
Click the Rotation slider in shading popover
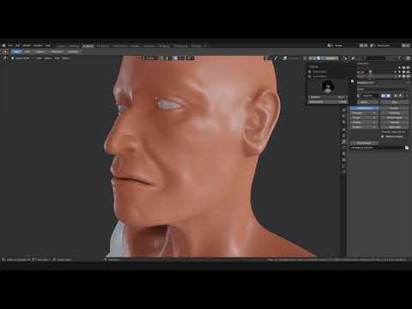(x=328, y=97)
